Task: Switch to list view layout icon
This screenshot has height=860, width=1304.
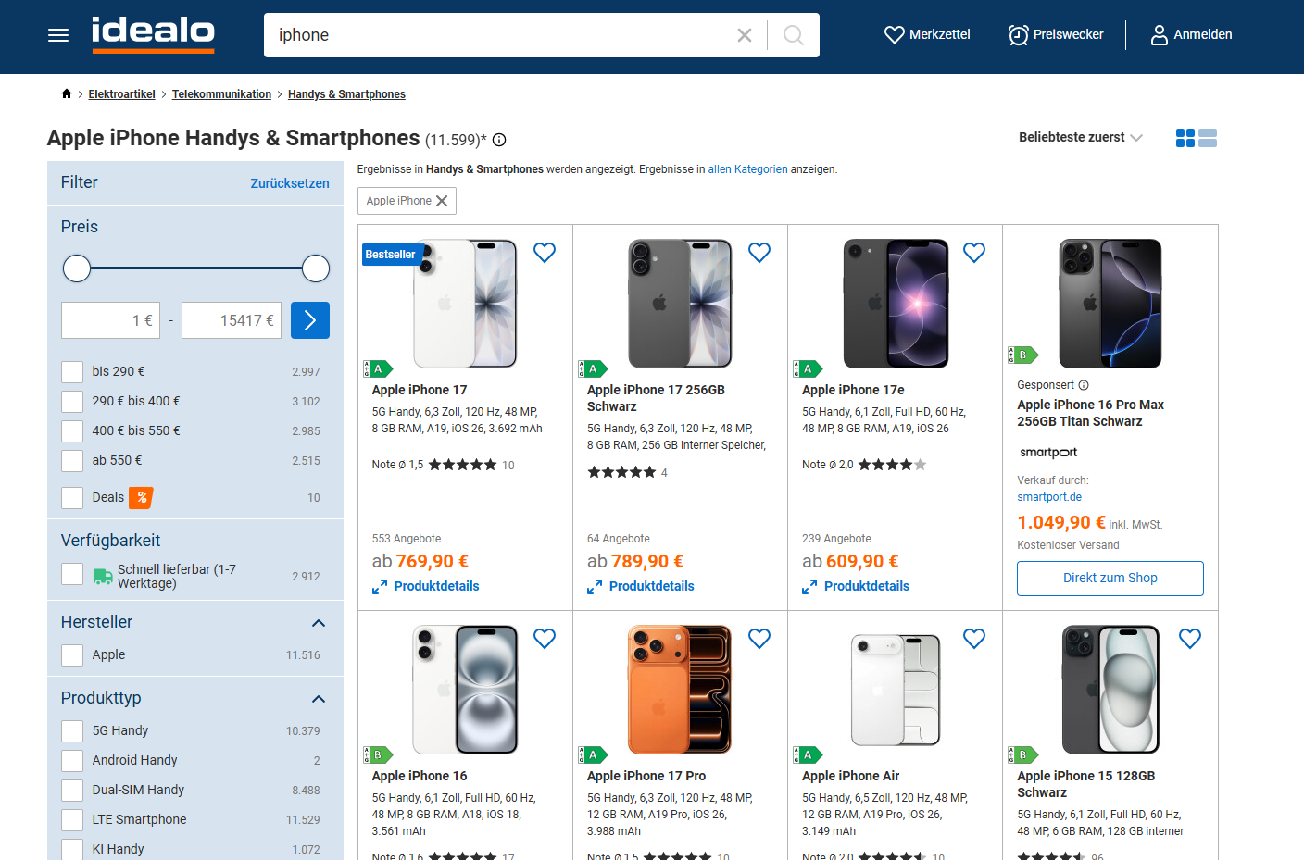Action: tap(1208, 138)
